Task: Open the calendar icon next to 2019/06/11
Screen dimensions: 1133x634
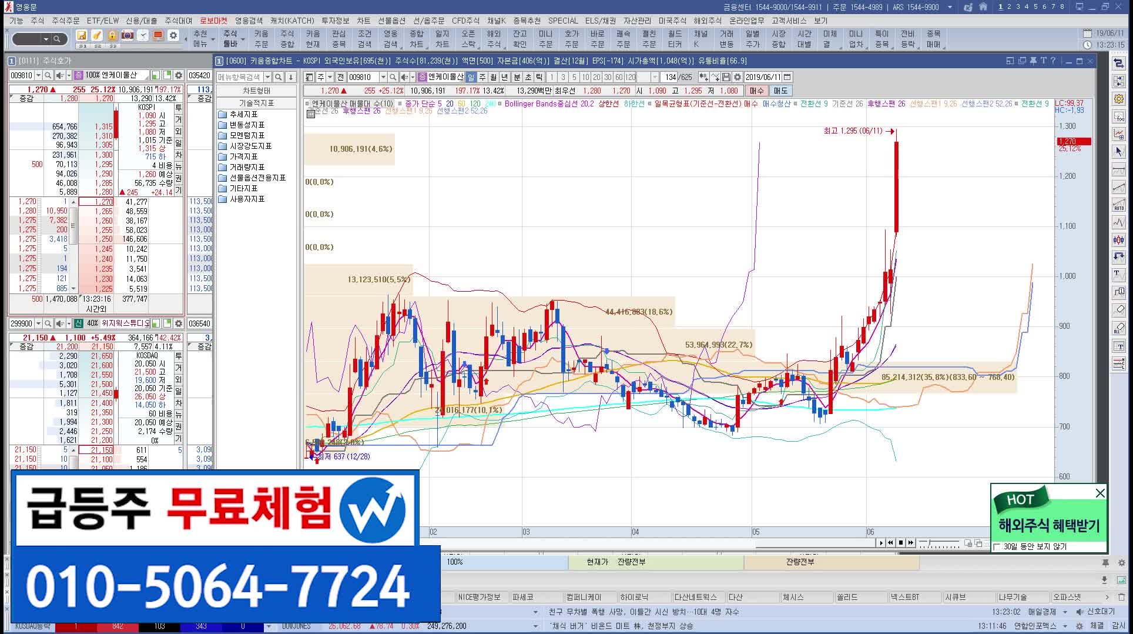Action: coord(787,77)
